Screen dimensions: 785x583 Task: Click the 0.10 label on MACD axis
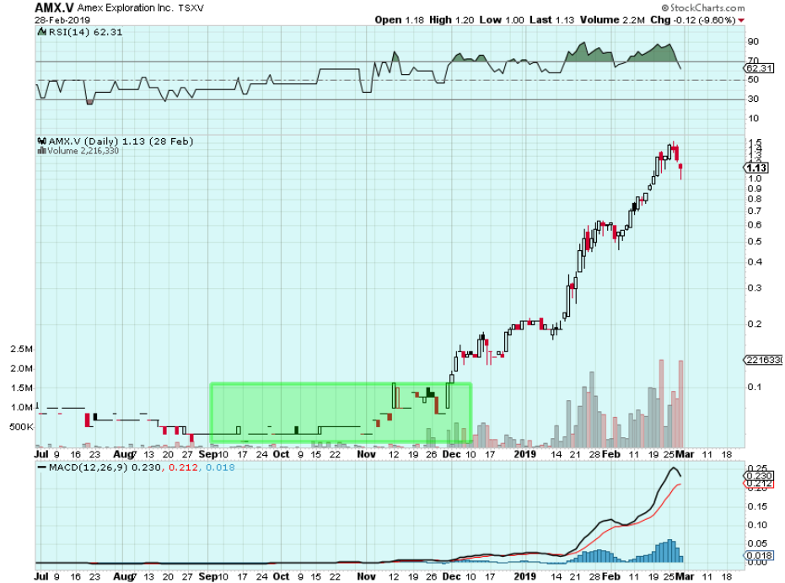tap(757, 525)
